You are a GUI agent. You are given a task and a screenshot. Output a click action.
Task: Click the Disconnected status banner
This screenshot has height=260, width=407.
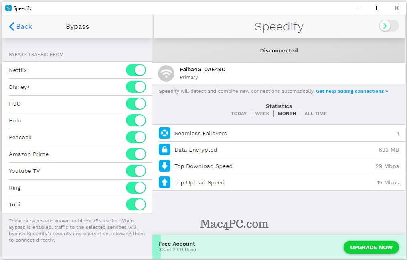(x=279, y=50)
